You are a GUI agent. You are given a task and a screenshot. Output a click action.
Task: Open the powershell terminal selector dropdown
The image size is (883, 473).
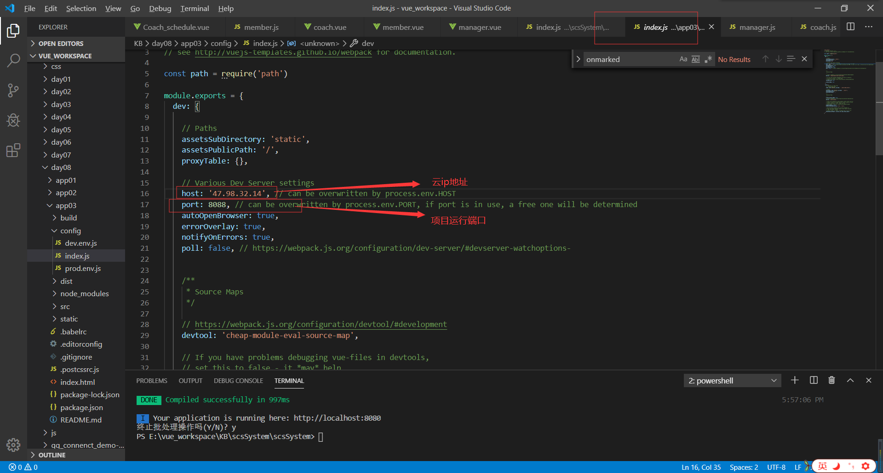[732, 381]
